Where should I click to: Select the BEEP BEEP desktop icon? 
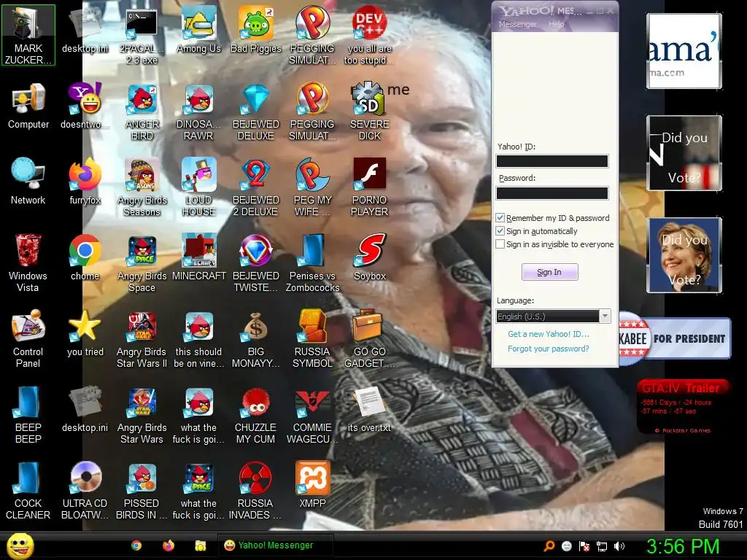click(x=28, y=415)
